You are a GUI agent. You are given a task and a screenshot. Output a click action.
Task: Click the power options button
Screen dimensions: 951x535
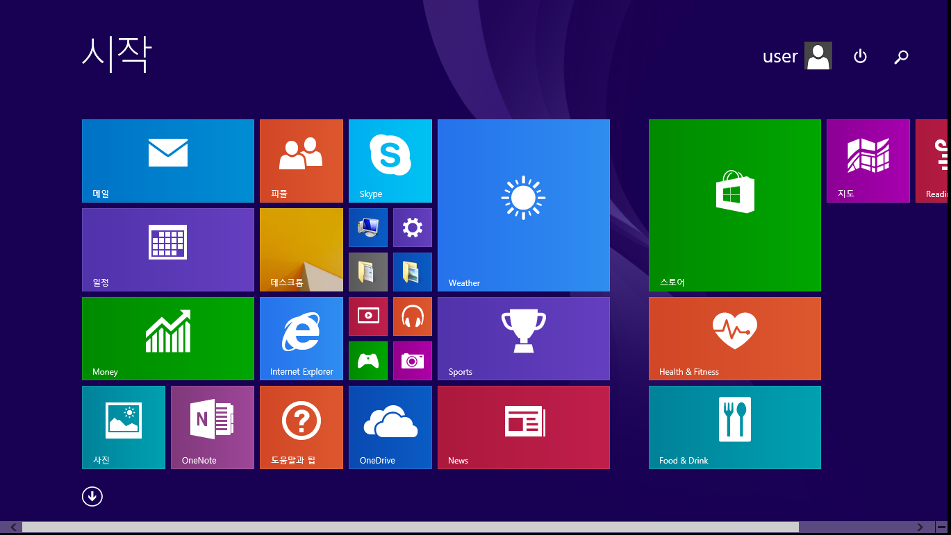tap(860, 56)
